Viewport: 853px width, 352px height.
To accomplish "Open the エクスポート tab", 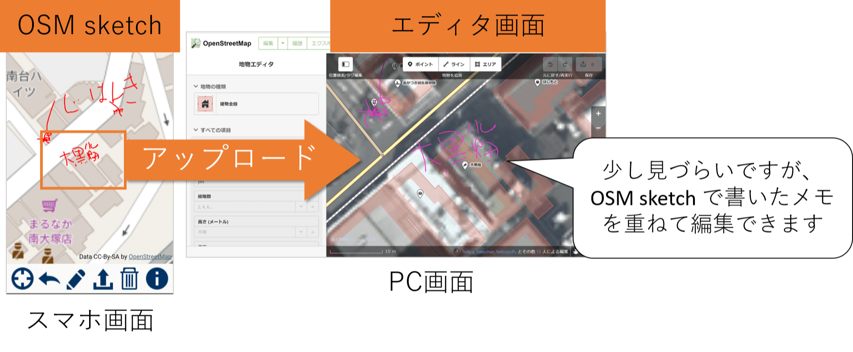I will [319, 43].
